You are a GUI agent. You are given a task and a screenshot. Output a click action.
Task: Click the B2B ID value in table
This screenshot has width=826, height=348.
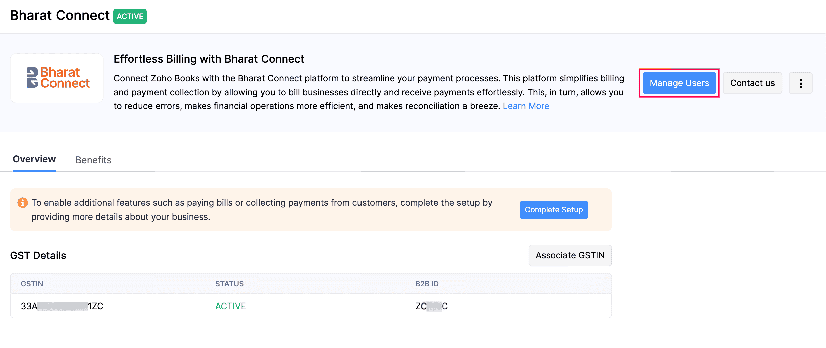coord(431,306)
